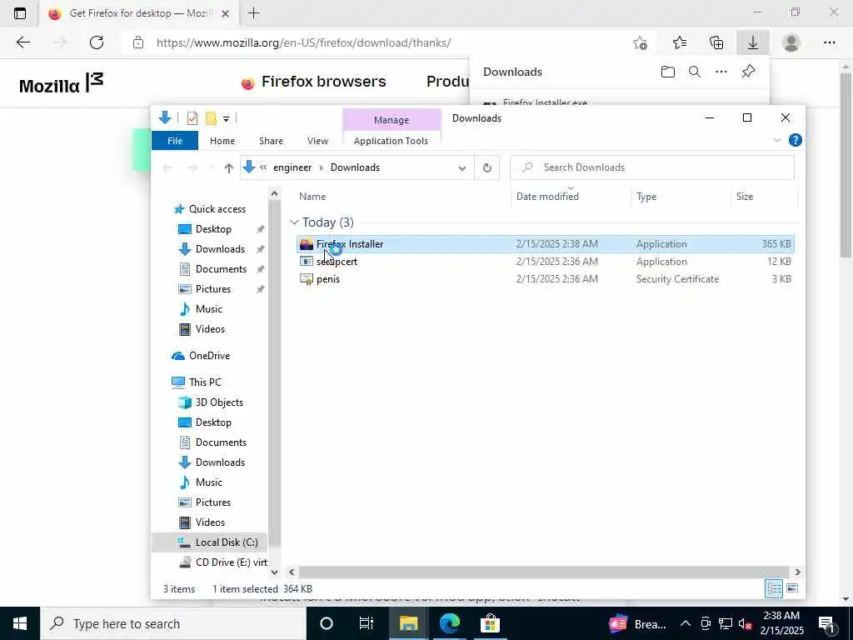Click the Edge address bar URL
Image resolution: width=853 pixels, height=640 pixels.
303,42
